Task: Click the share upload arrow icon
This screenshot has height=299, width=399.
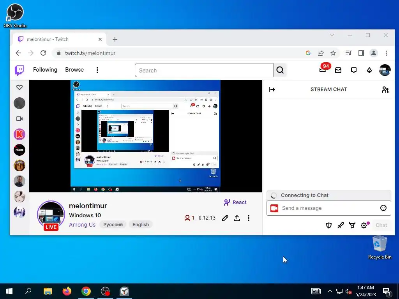Action: pyautogui.click(x=237, y=218)
